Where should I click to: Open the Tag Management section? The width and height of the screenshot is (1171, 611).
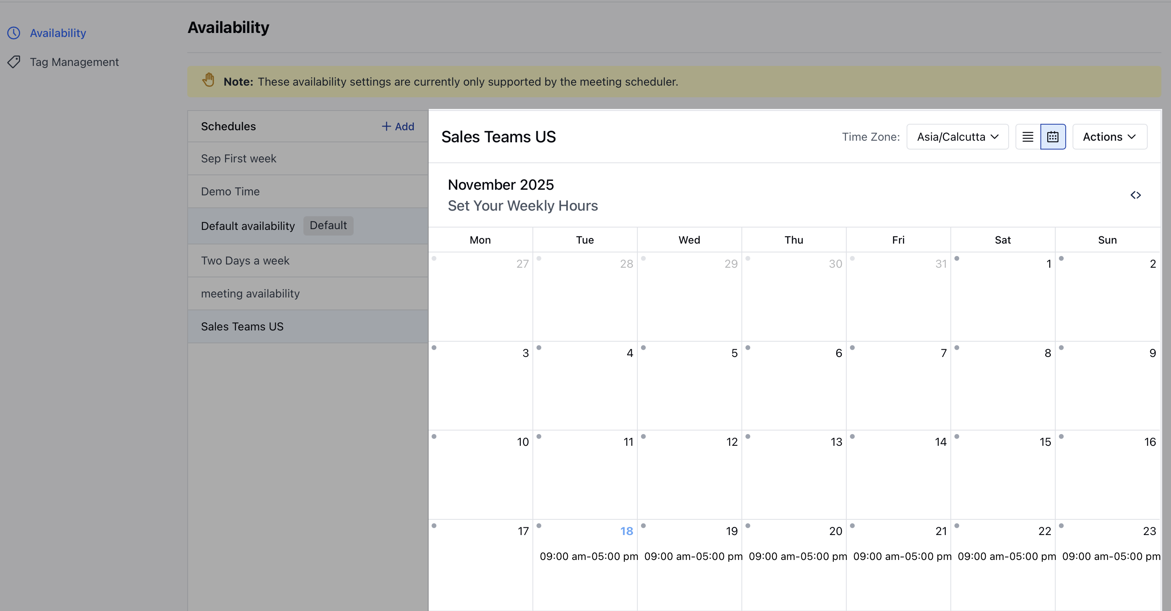click(x=74, y=62)
